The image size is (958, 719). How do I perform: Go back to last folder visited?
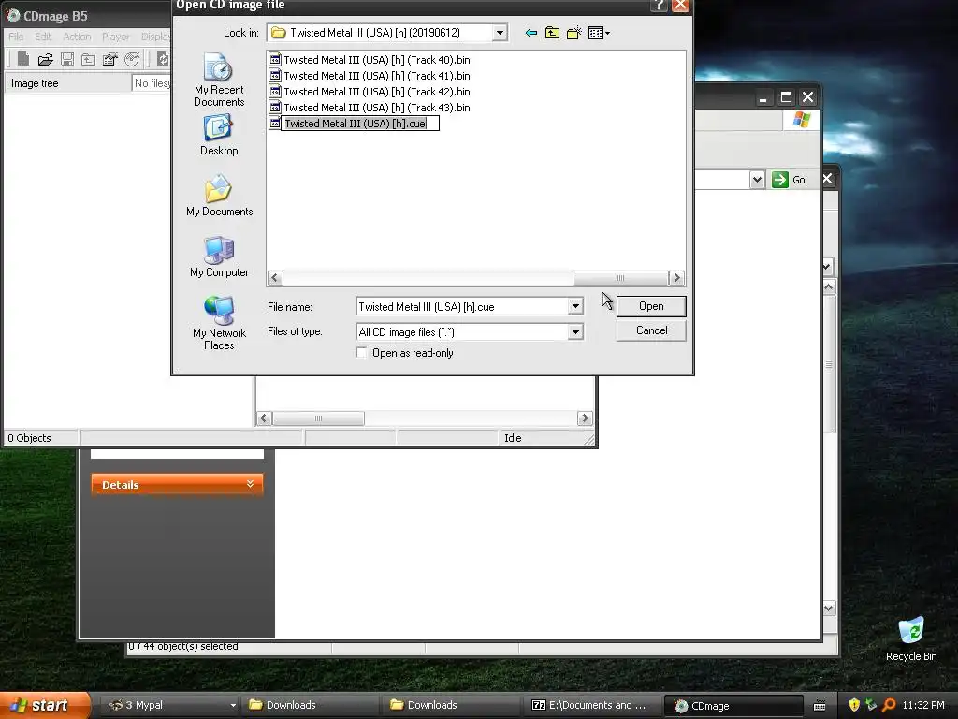(531, 33)
